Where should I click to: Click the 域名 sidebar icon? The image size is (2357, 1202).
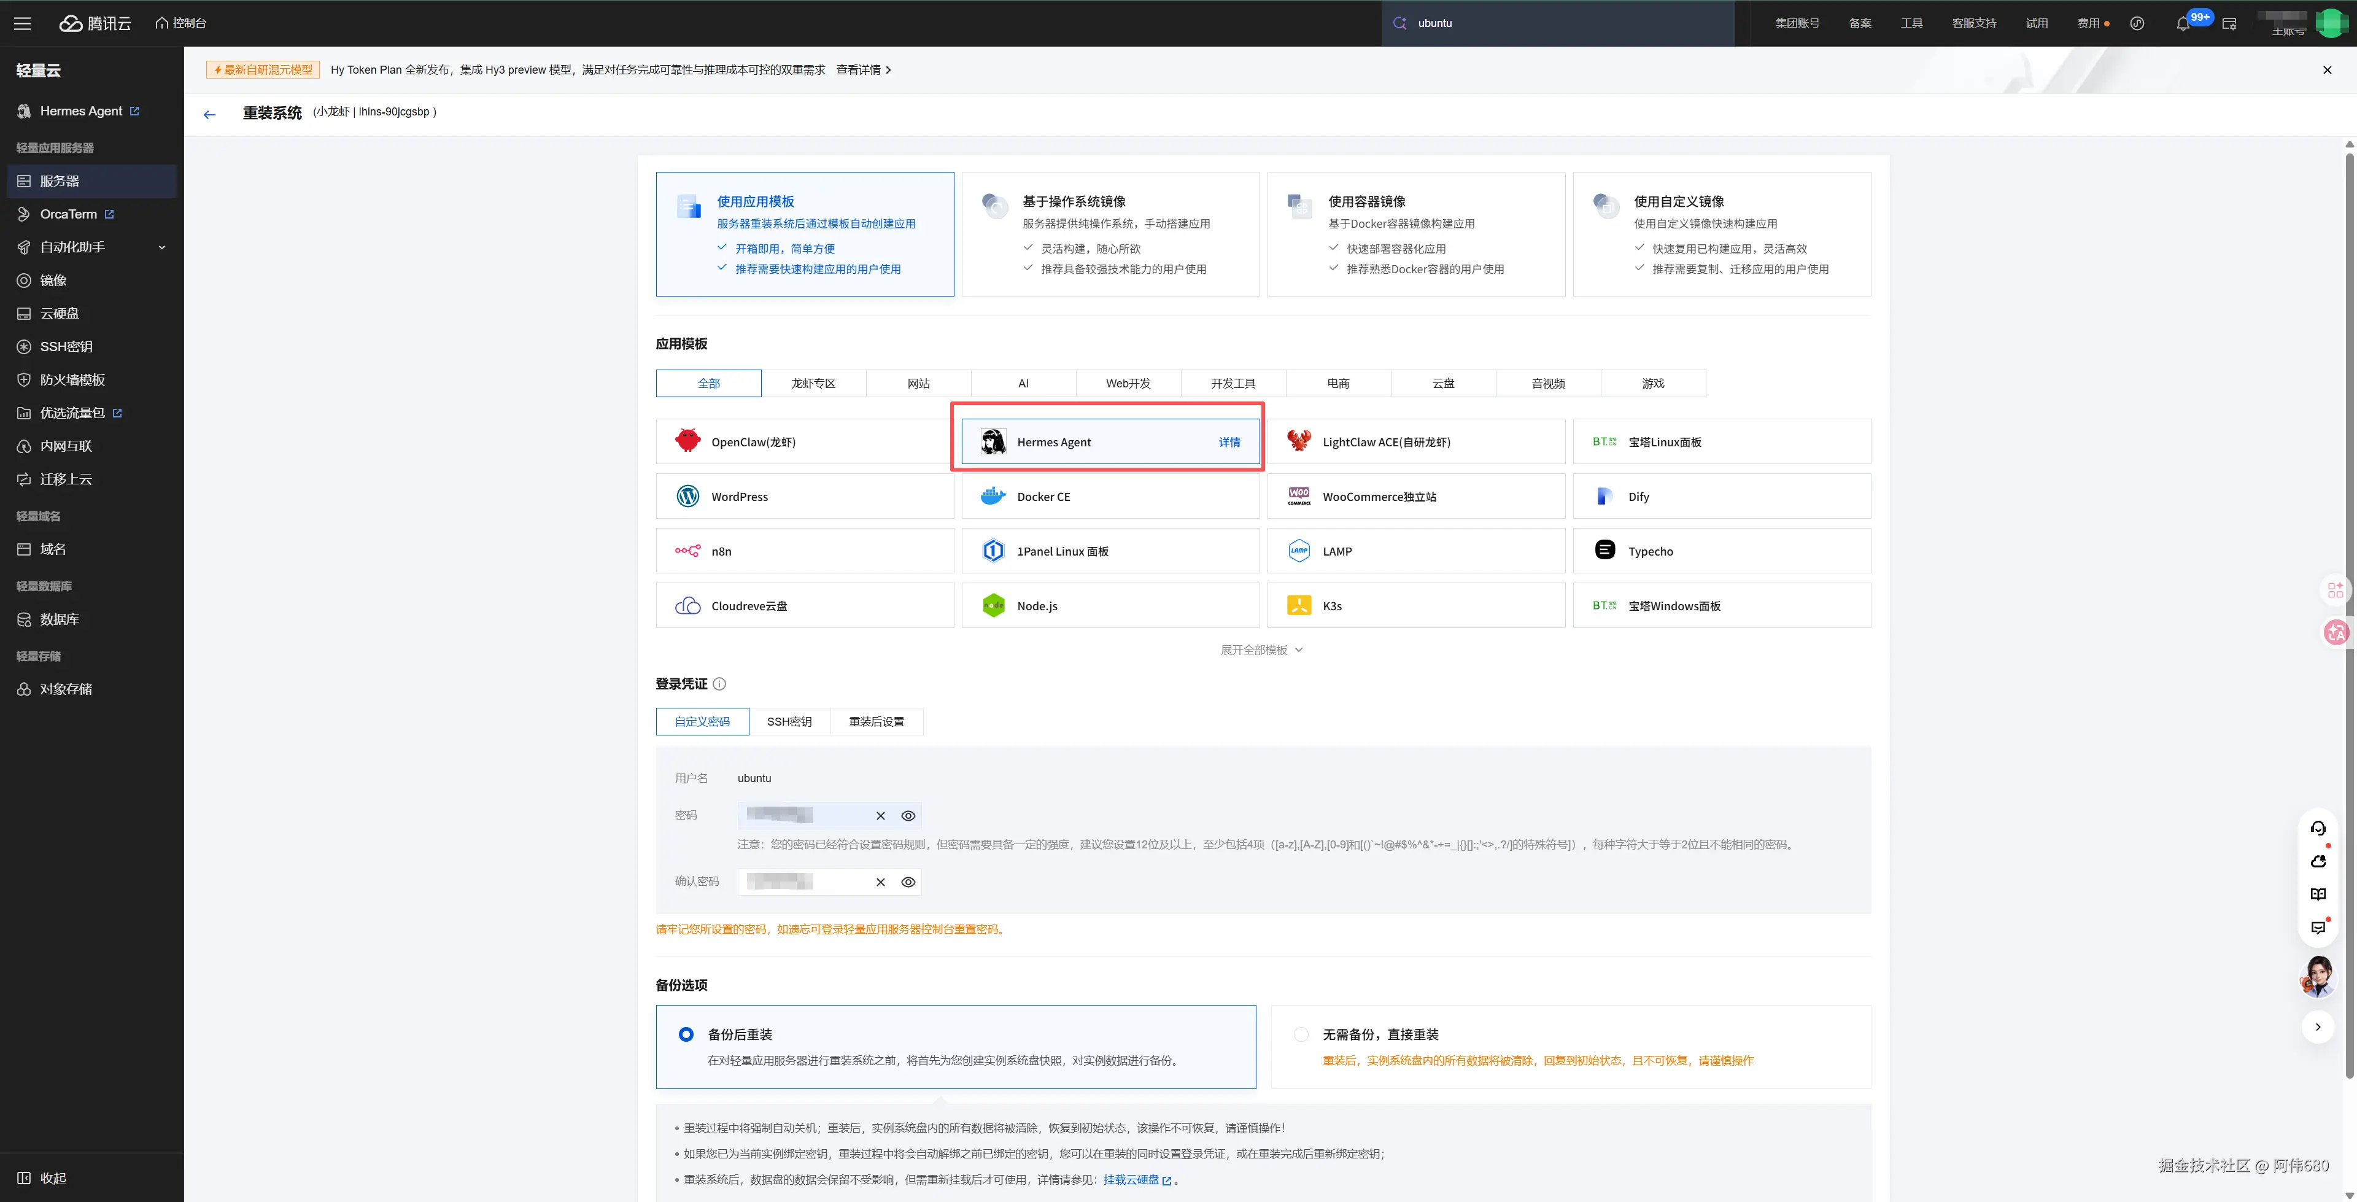coord(24,549)
